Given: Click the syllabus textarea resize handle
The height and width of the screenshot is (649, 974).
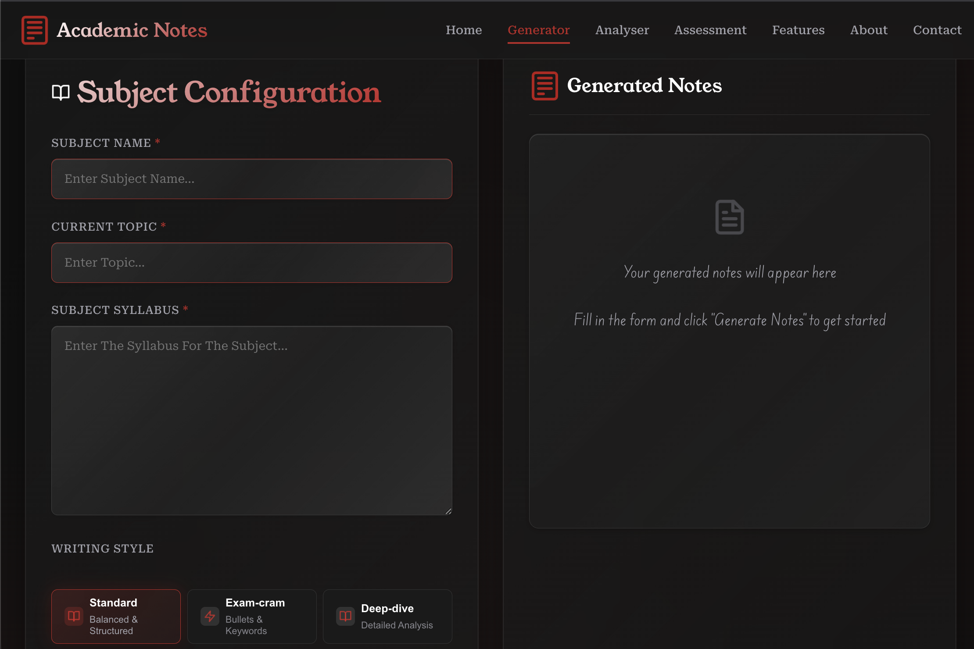Looking at the screenshot, I should (x=448, y=511).
